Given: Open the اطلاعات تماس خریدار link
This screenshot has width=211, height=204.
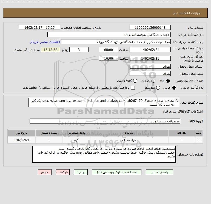Looking at the screenshot, I should pyautogui.click(x=45, y=42).
